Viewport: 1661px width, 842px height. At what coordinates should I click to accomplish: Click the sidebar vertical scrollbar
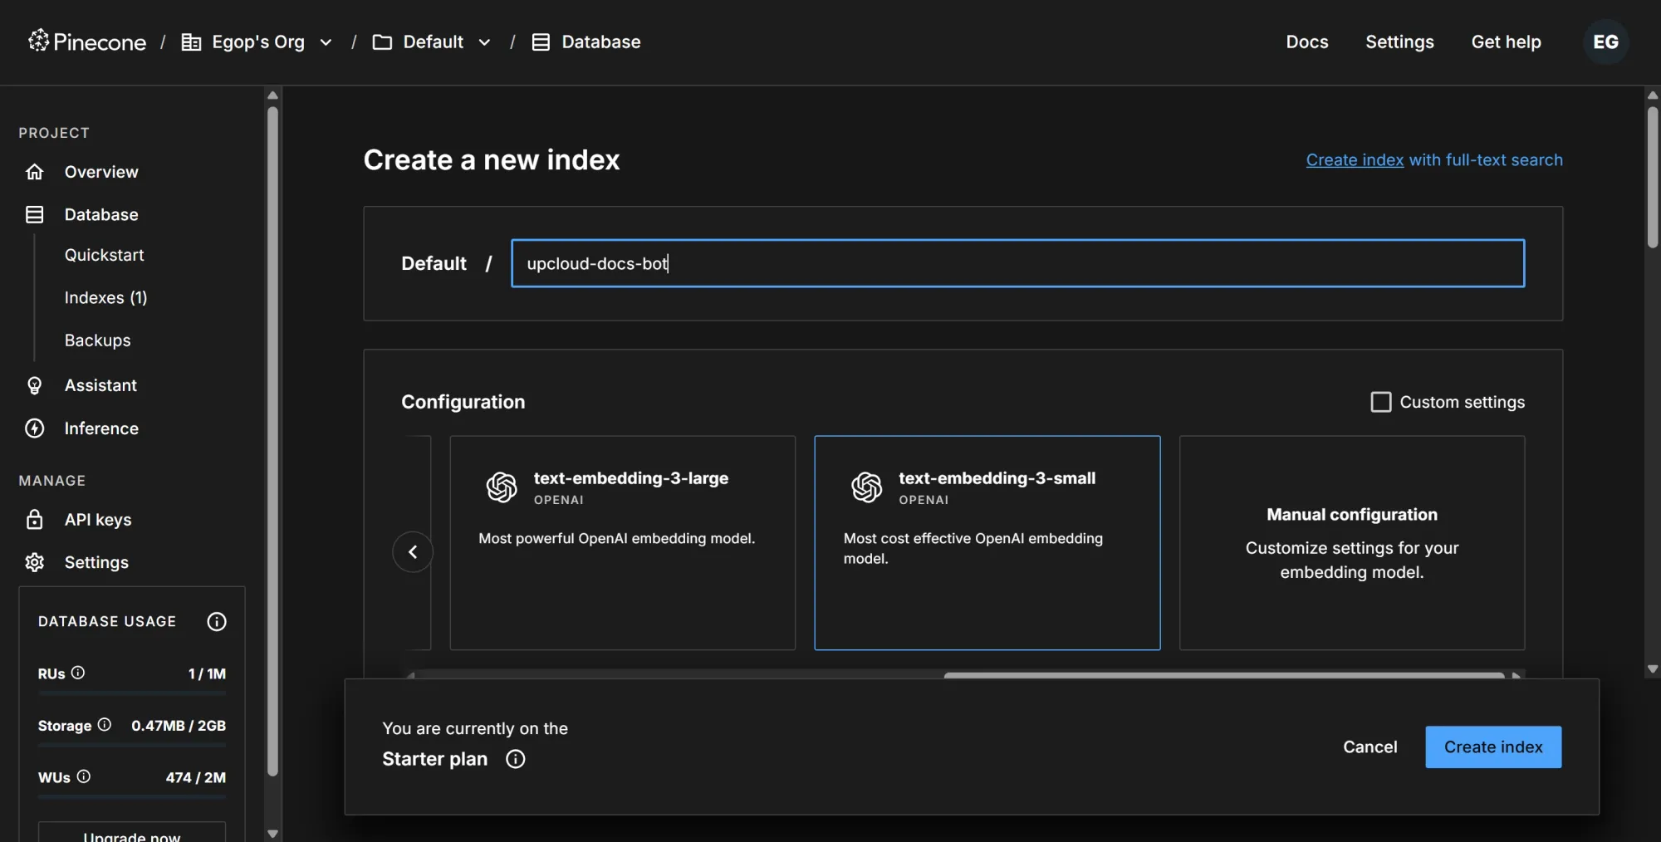[x=272, y=440]
